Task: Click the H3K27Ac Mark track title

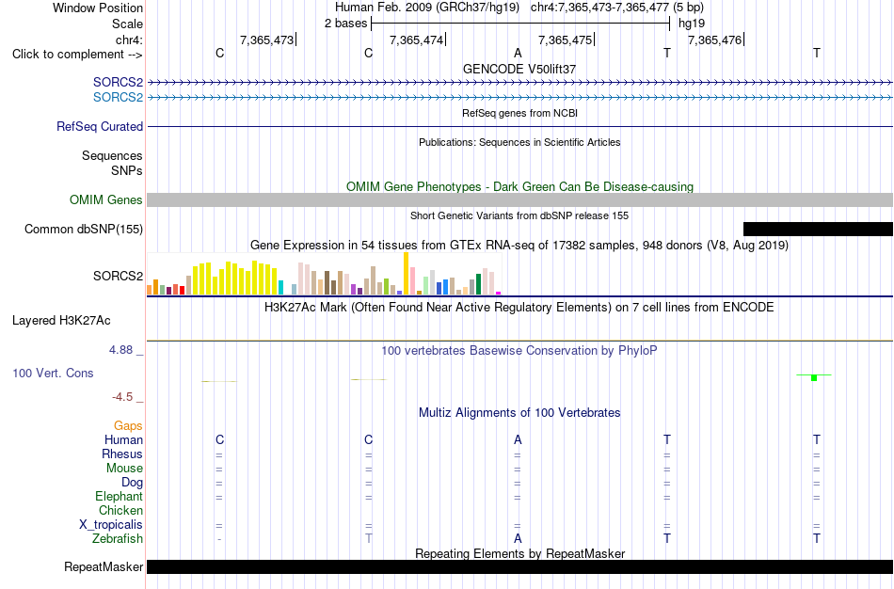Action: click(519, 308)
